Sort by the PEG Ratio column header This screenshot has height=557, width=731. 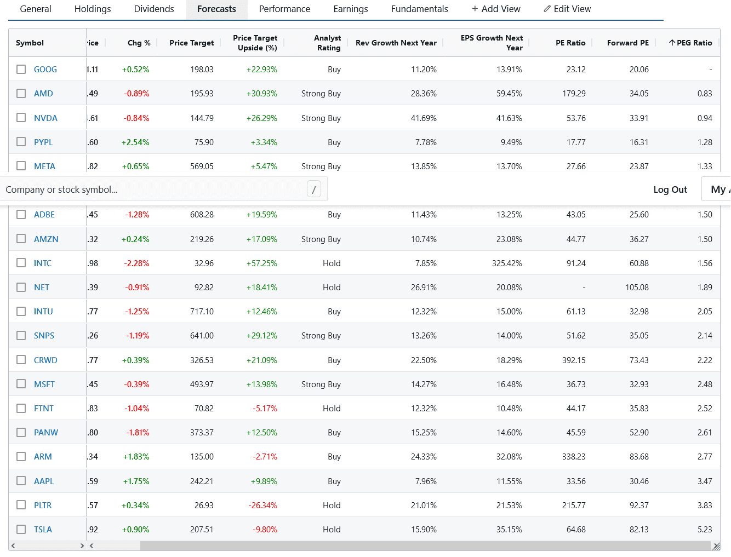pos(690,43)
